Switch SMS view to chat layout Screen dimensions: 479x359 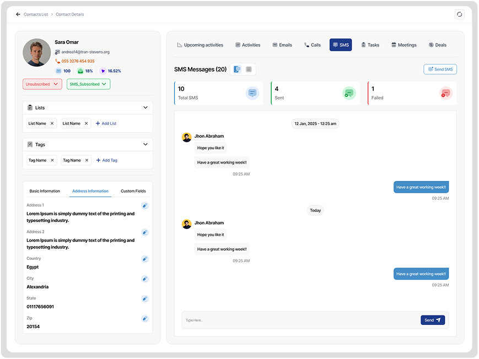pyautogui.click(x=237, y=69)
